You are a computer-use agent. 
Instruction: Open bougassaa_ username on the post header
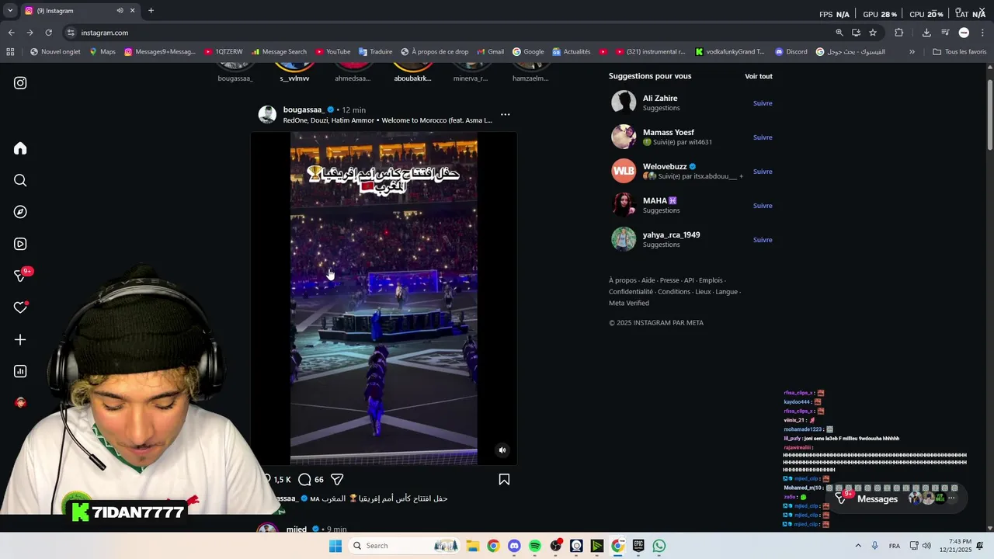pyautogui.click(x=304, y=110)
